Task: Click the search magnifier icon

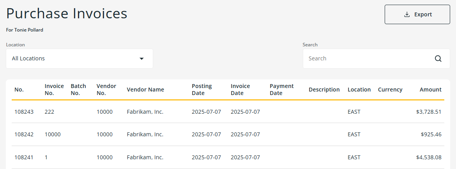Action: coord(438,58)
